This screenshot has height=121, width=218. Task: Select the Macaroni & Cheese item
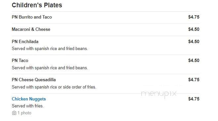31,29
